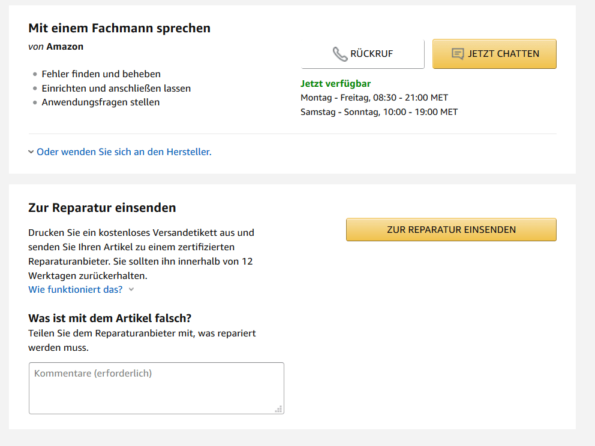Click the chat bubble icon on Jetzt Chatten
The width and height of the screenshot is (595, 446).
point(458,54)
